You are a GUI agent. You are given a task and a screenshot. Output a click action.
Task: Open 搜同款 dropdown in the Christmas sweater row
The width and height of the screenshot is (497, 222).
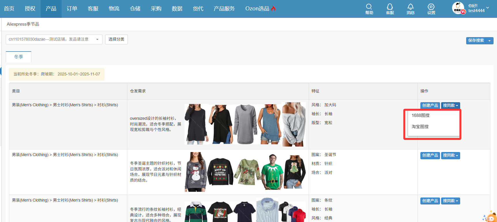tap(450, 155)
